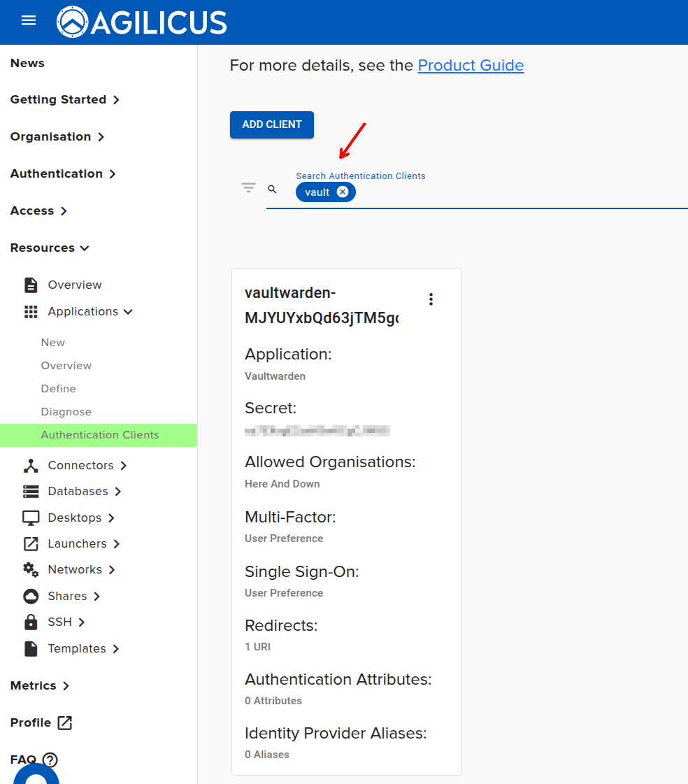The height and width of the screenshot is (784, 688).
Task: Expand the Organisation menu
Action: click(57, 136)
